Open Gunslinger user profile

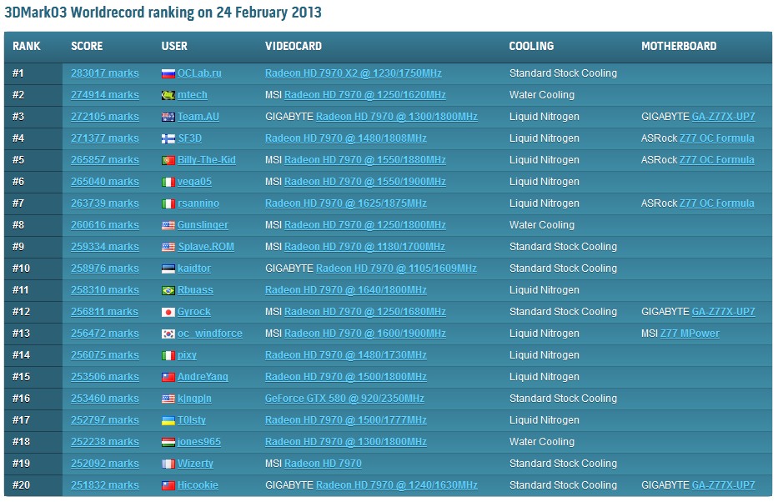click(x=203, y=224)
